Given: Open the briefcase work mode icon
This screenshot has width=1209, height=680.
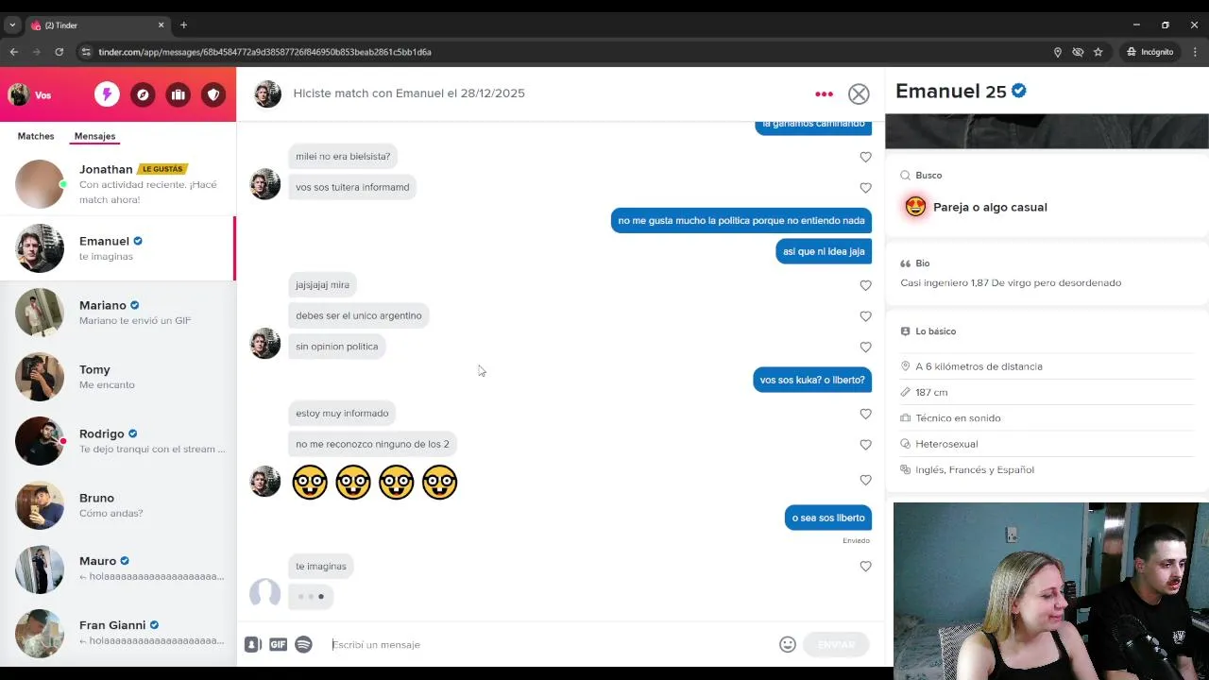Looking at the screenshot, I should coord(179,94).
